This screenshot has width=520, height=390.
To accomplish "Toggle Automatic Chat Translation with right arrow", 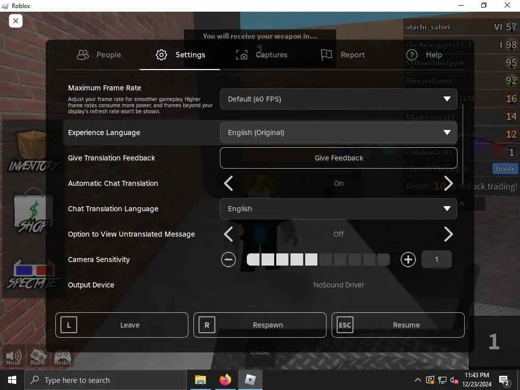I will coord(448,183).
